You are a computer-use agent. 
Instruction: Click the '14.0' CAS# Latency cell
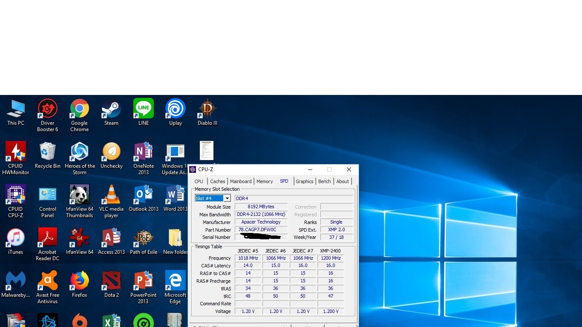point(248,265)
